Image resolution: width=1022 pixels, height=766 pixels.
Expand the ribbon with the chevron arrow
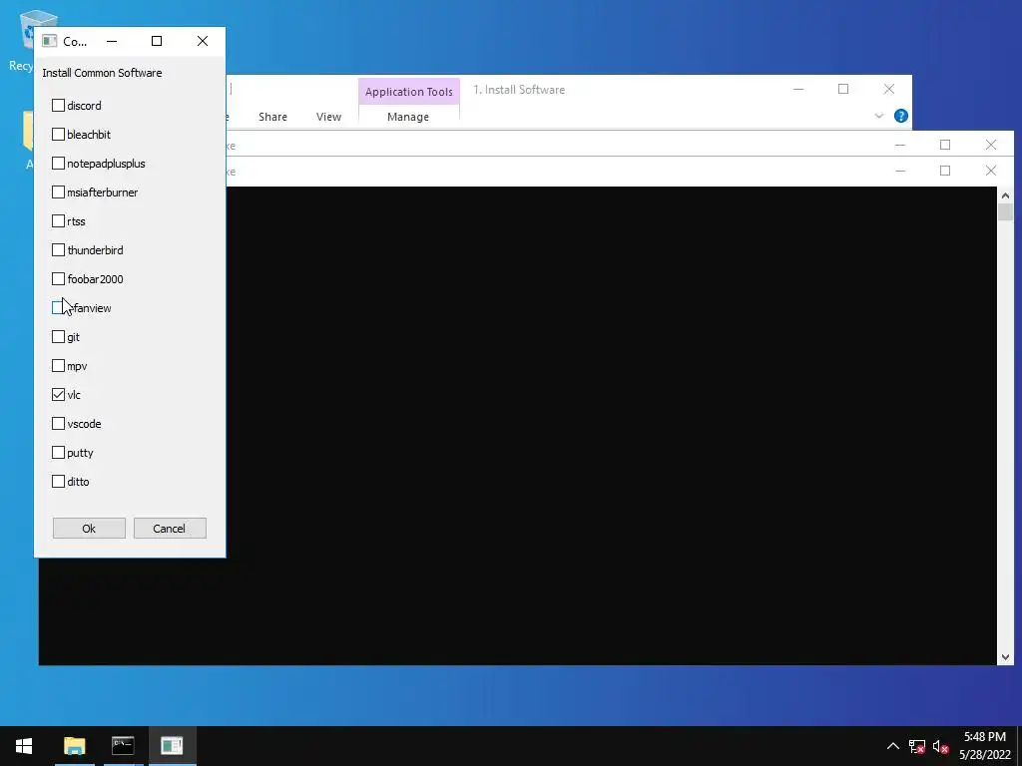878,116
